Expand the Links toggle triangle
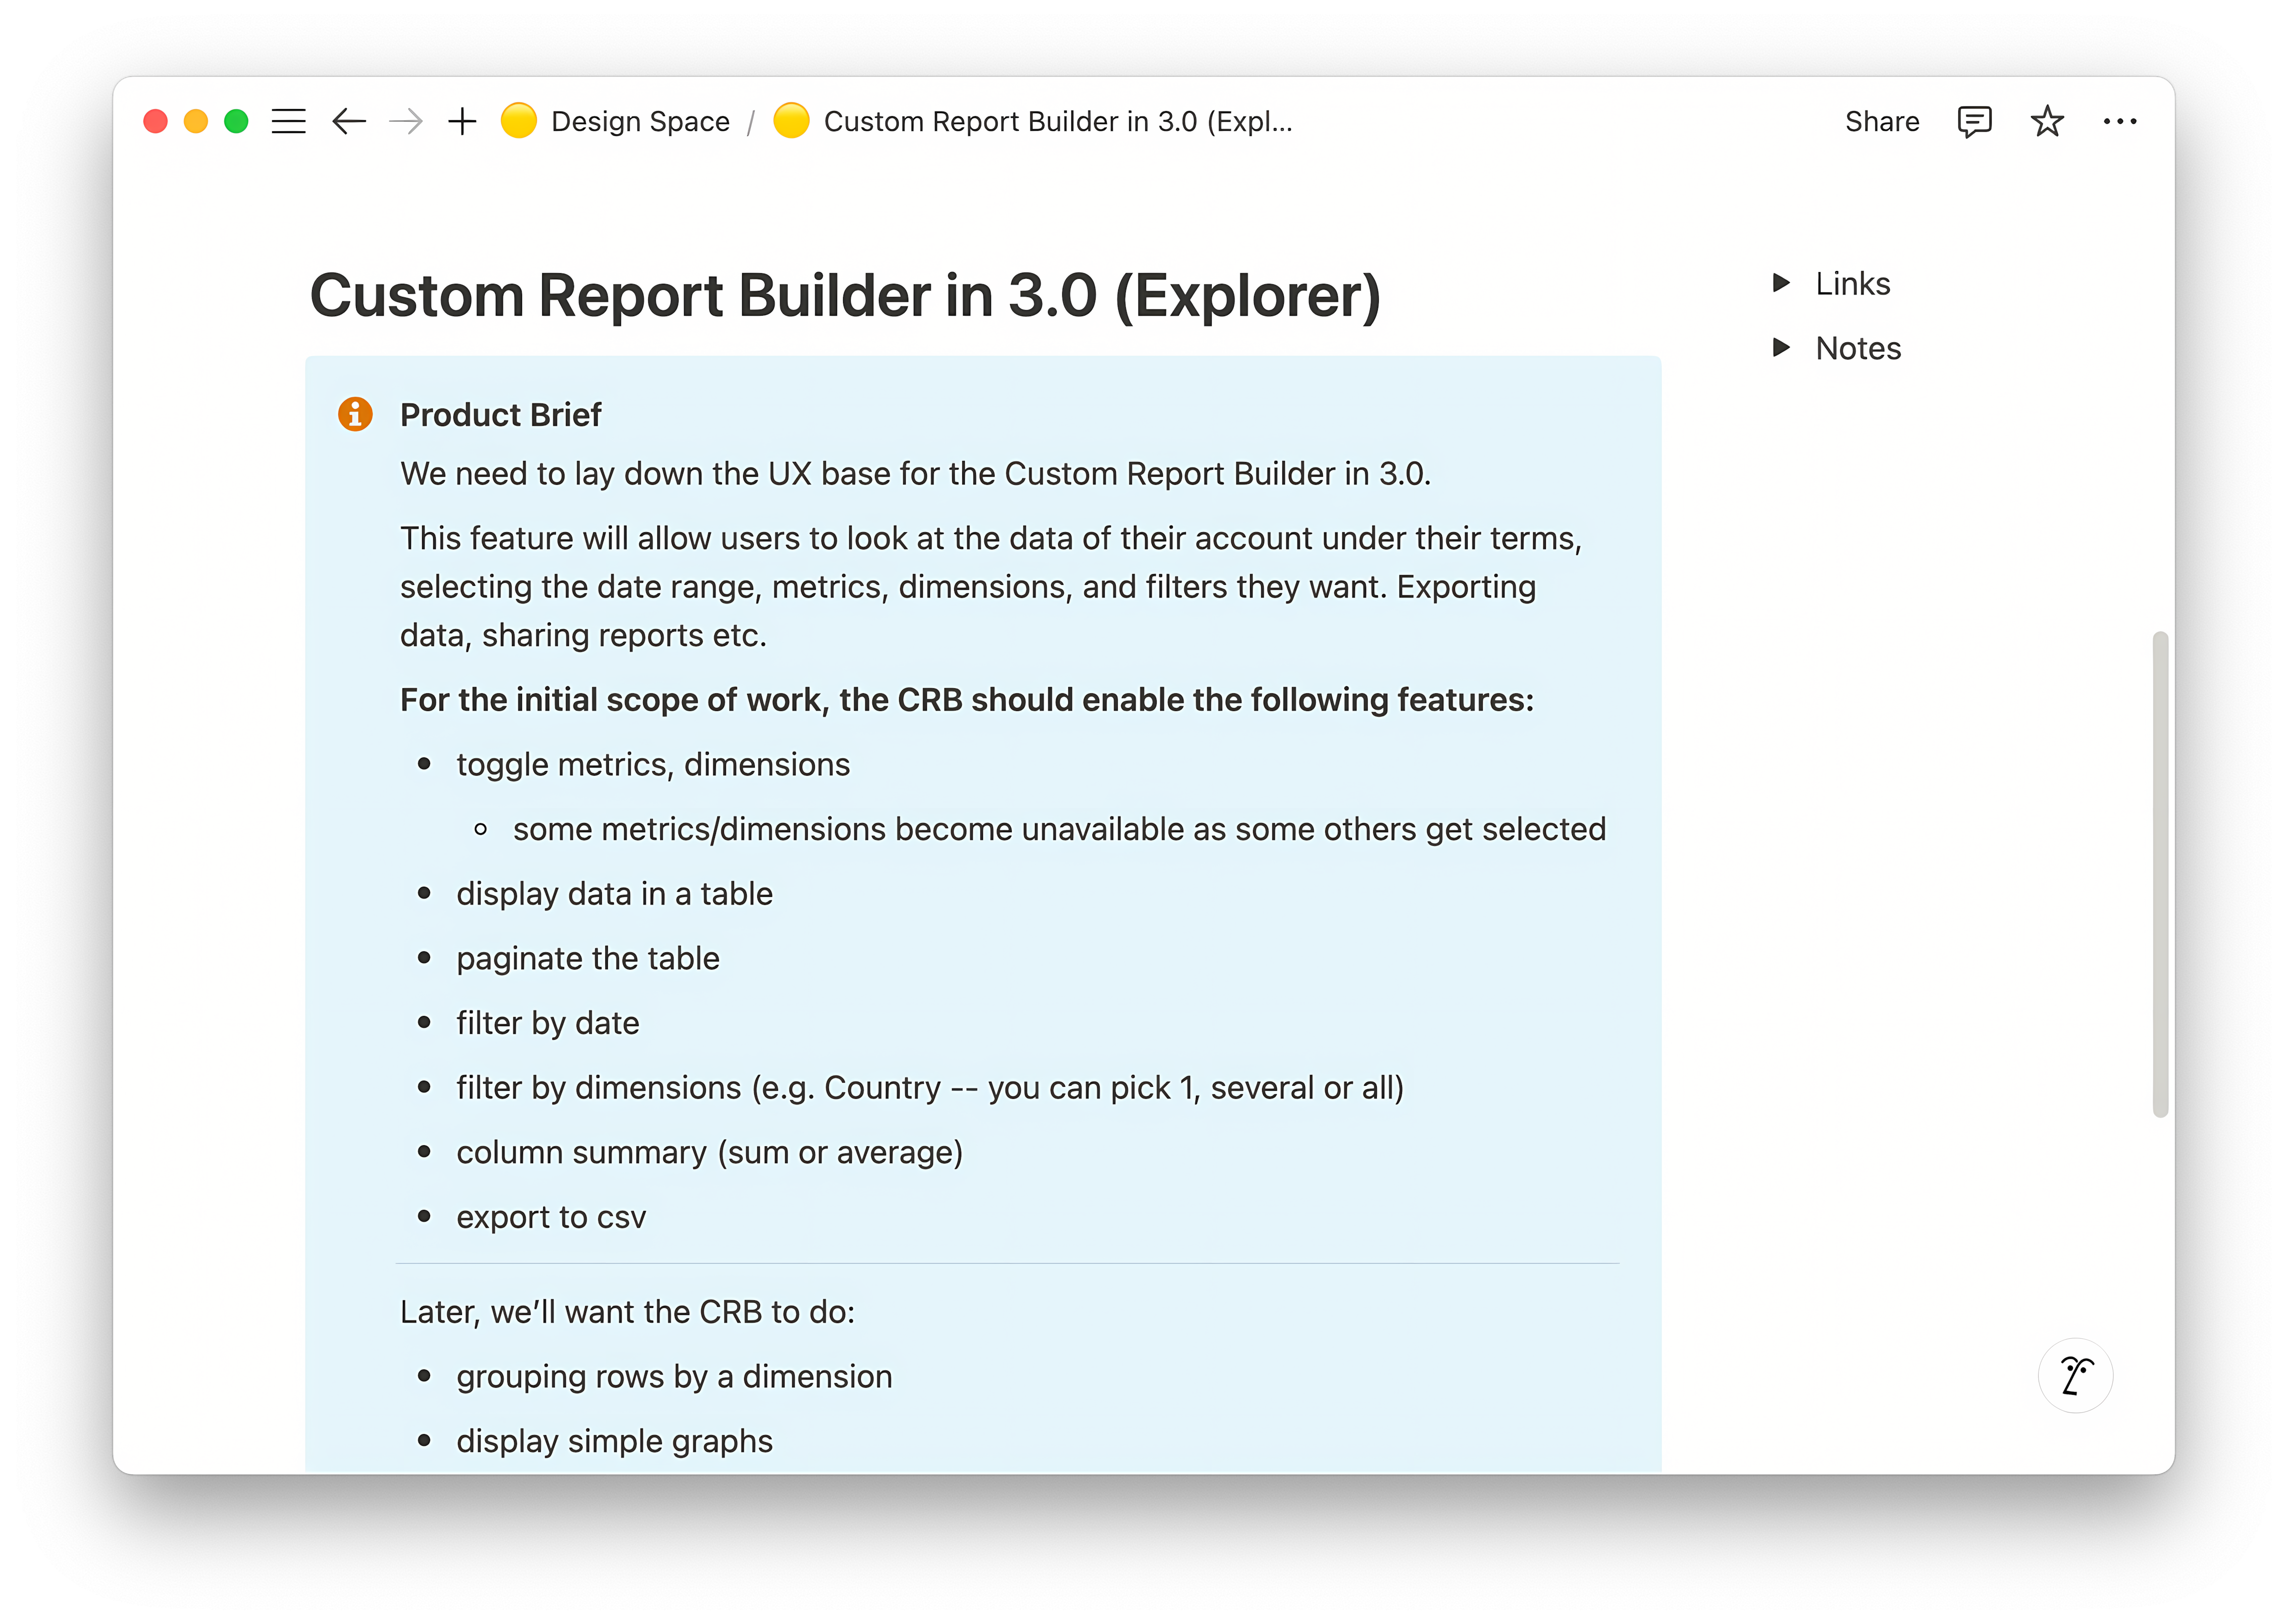 click(x=1780, y=283)
